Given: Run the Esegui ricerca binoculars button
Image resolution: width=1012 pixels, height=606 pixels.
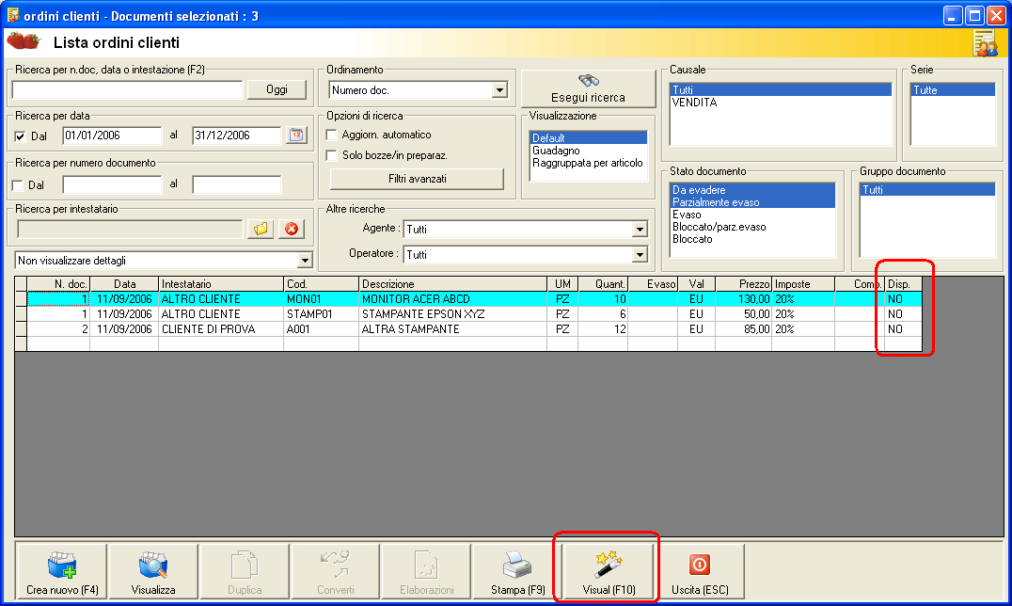Looking at the screenshot, I should pyautogui.click(x=588, y=88).
